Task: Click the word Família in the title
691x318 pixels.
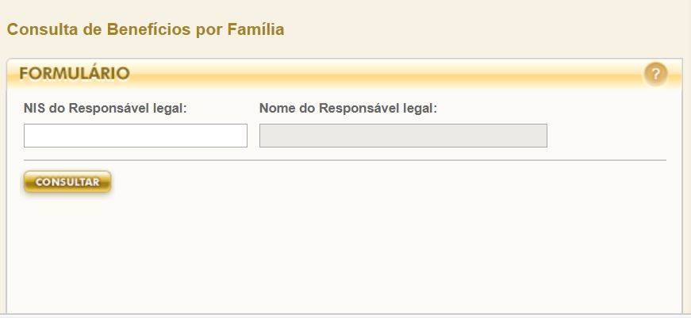Action: click(257, 30)
